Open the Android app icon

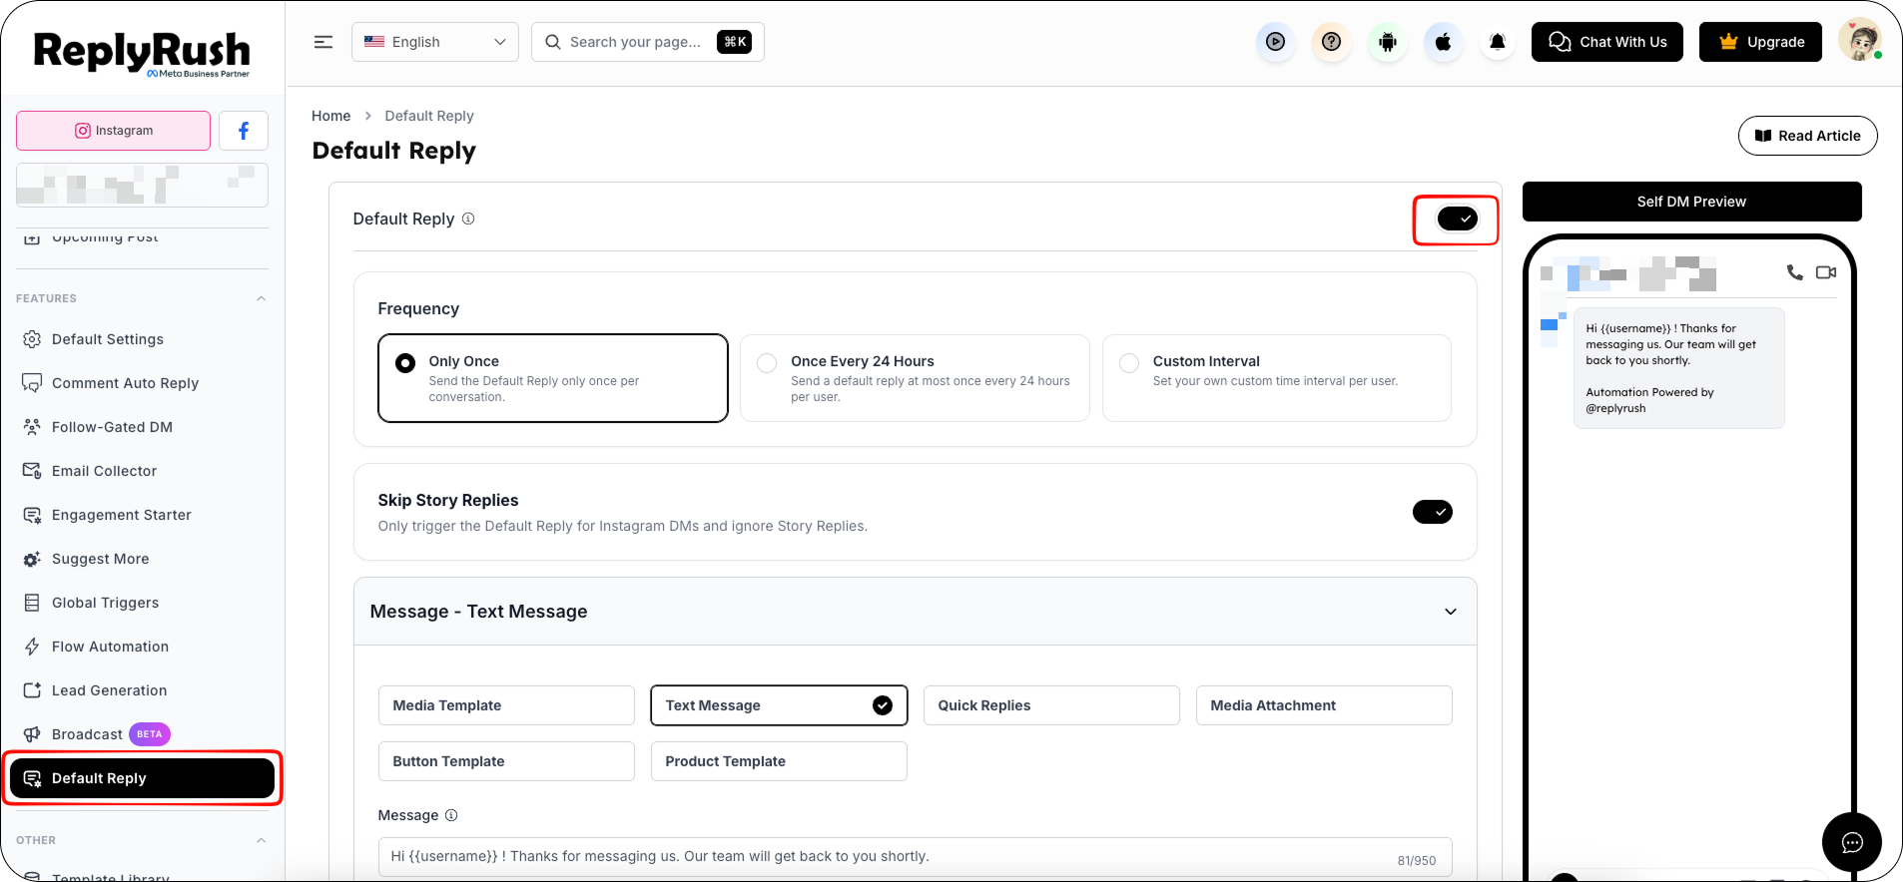coord(1387,42)
